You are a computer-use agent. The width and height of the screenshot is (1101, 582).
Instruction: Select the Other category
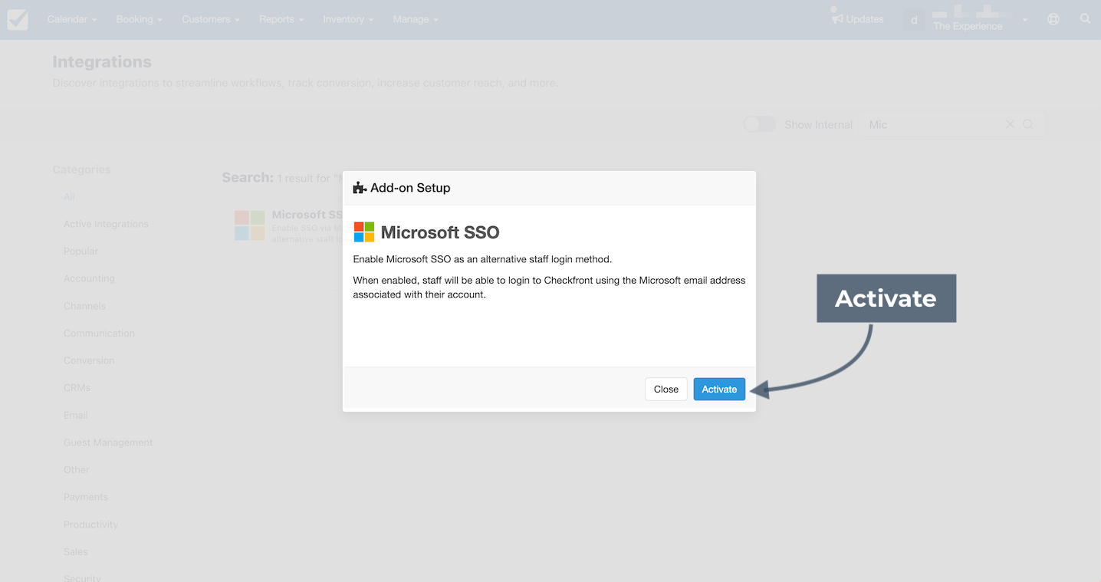[77, 469]
